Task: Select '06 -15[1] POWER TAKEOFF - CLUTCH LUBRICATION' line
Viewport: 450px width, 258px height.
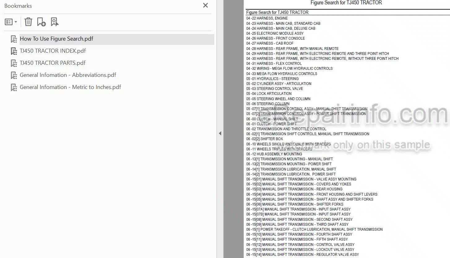Action: 314,229
